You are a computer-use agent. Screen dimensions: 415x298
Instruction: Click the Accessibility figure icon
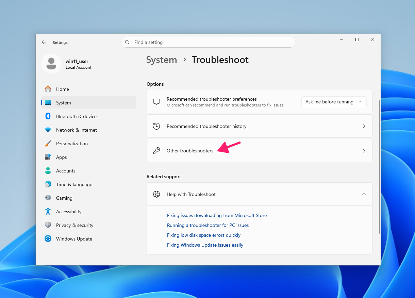pos(48,211)
